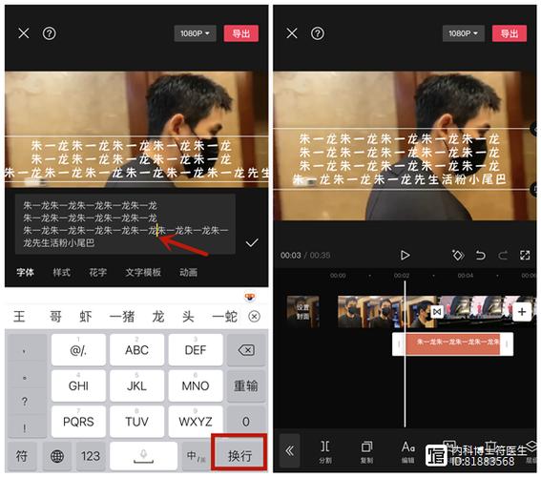Screen dimensions: 541x477
Task: Close the project in right phone screen
Action: (x=292, y=33)
